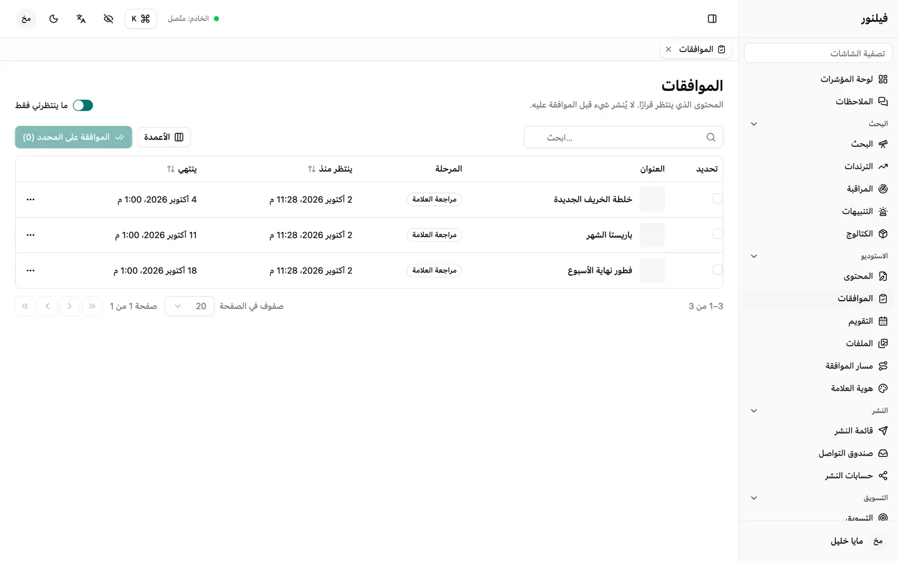The width and height of the screenshot is (898, 561).
Task: Sort by the ينتظر منذ column
Action: click(x=330, y=169)
